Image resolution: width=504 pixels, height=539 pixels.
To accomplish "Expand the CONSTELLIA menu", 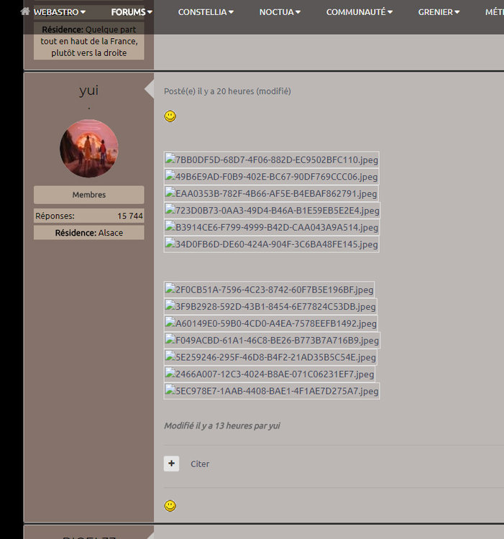I will click(x=206, y=12).
